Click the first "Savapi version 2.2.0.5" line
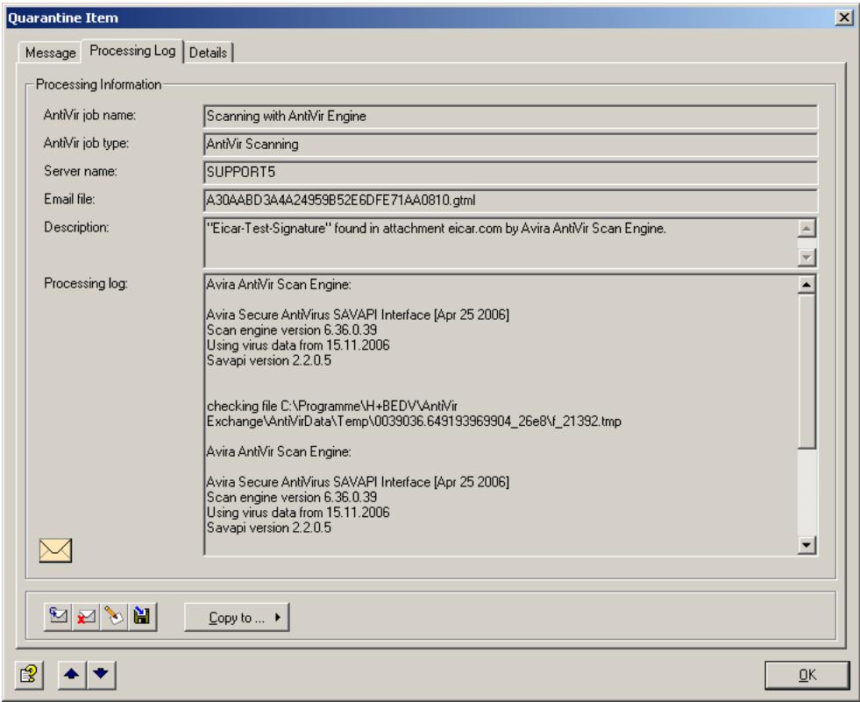This screenshot has height=702, width=860. (269, 361)
